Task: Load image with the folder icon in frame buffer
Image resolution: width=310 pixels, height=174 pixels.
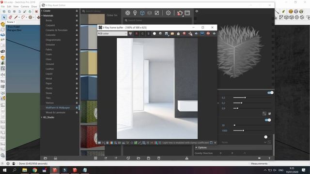Action: pyautogui.click(x=172, y=33)
